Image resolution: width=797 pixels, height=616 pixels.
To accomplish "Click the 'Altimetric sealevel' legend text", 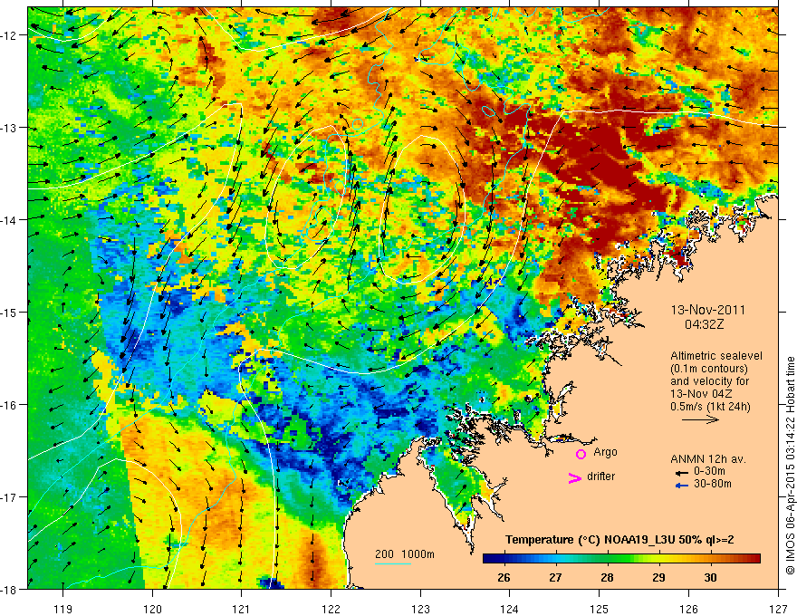I will 716,356.
